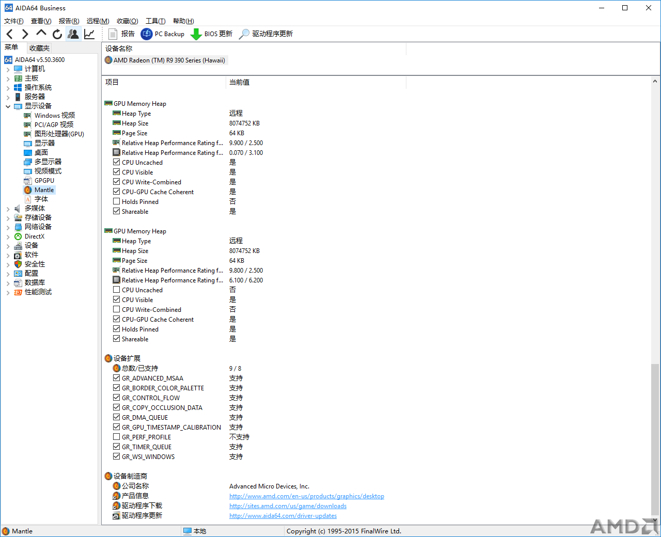This screenshot has height=537, width=661.
Task: Expand the 软件 tree node
Action: click(8, 255)
